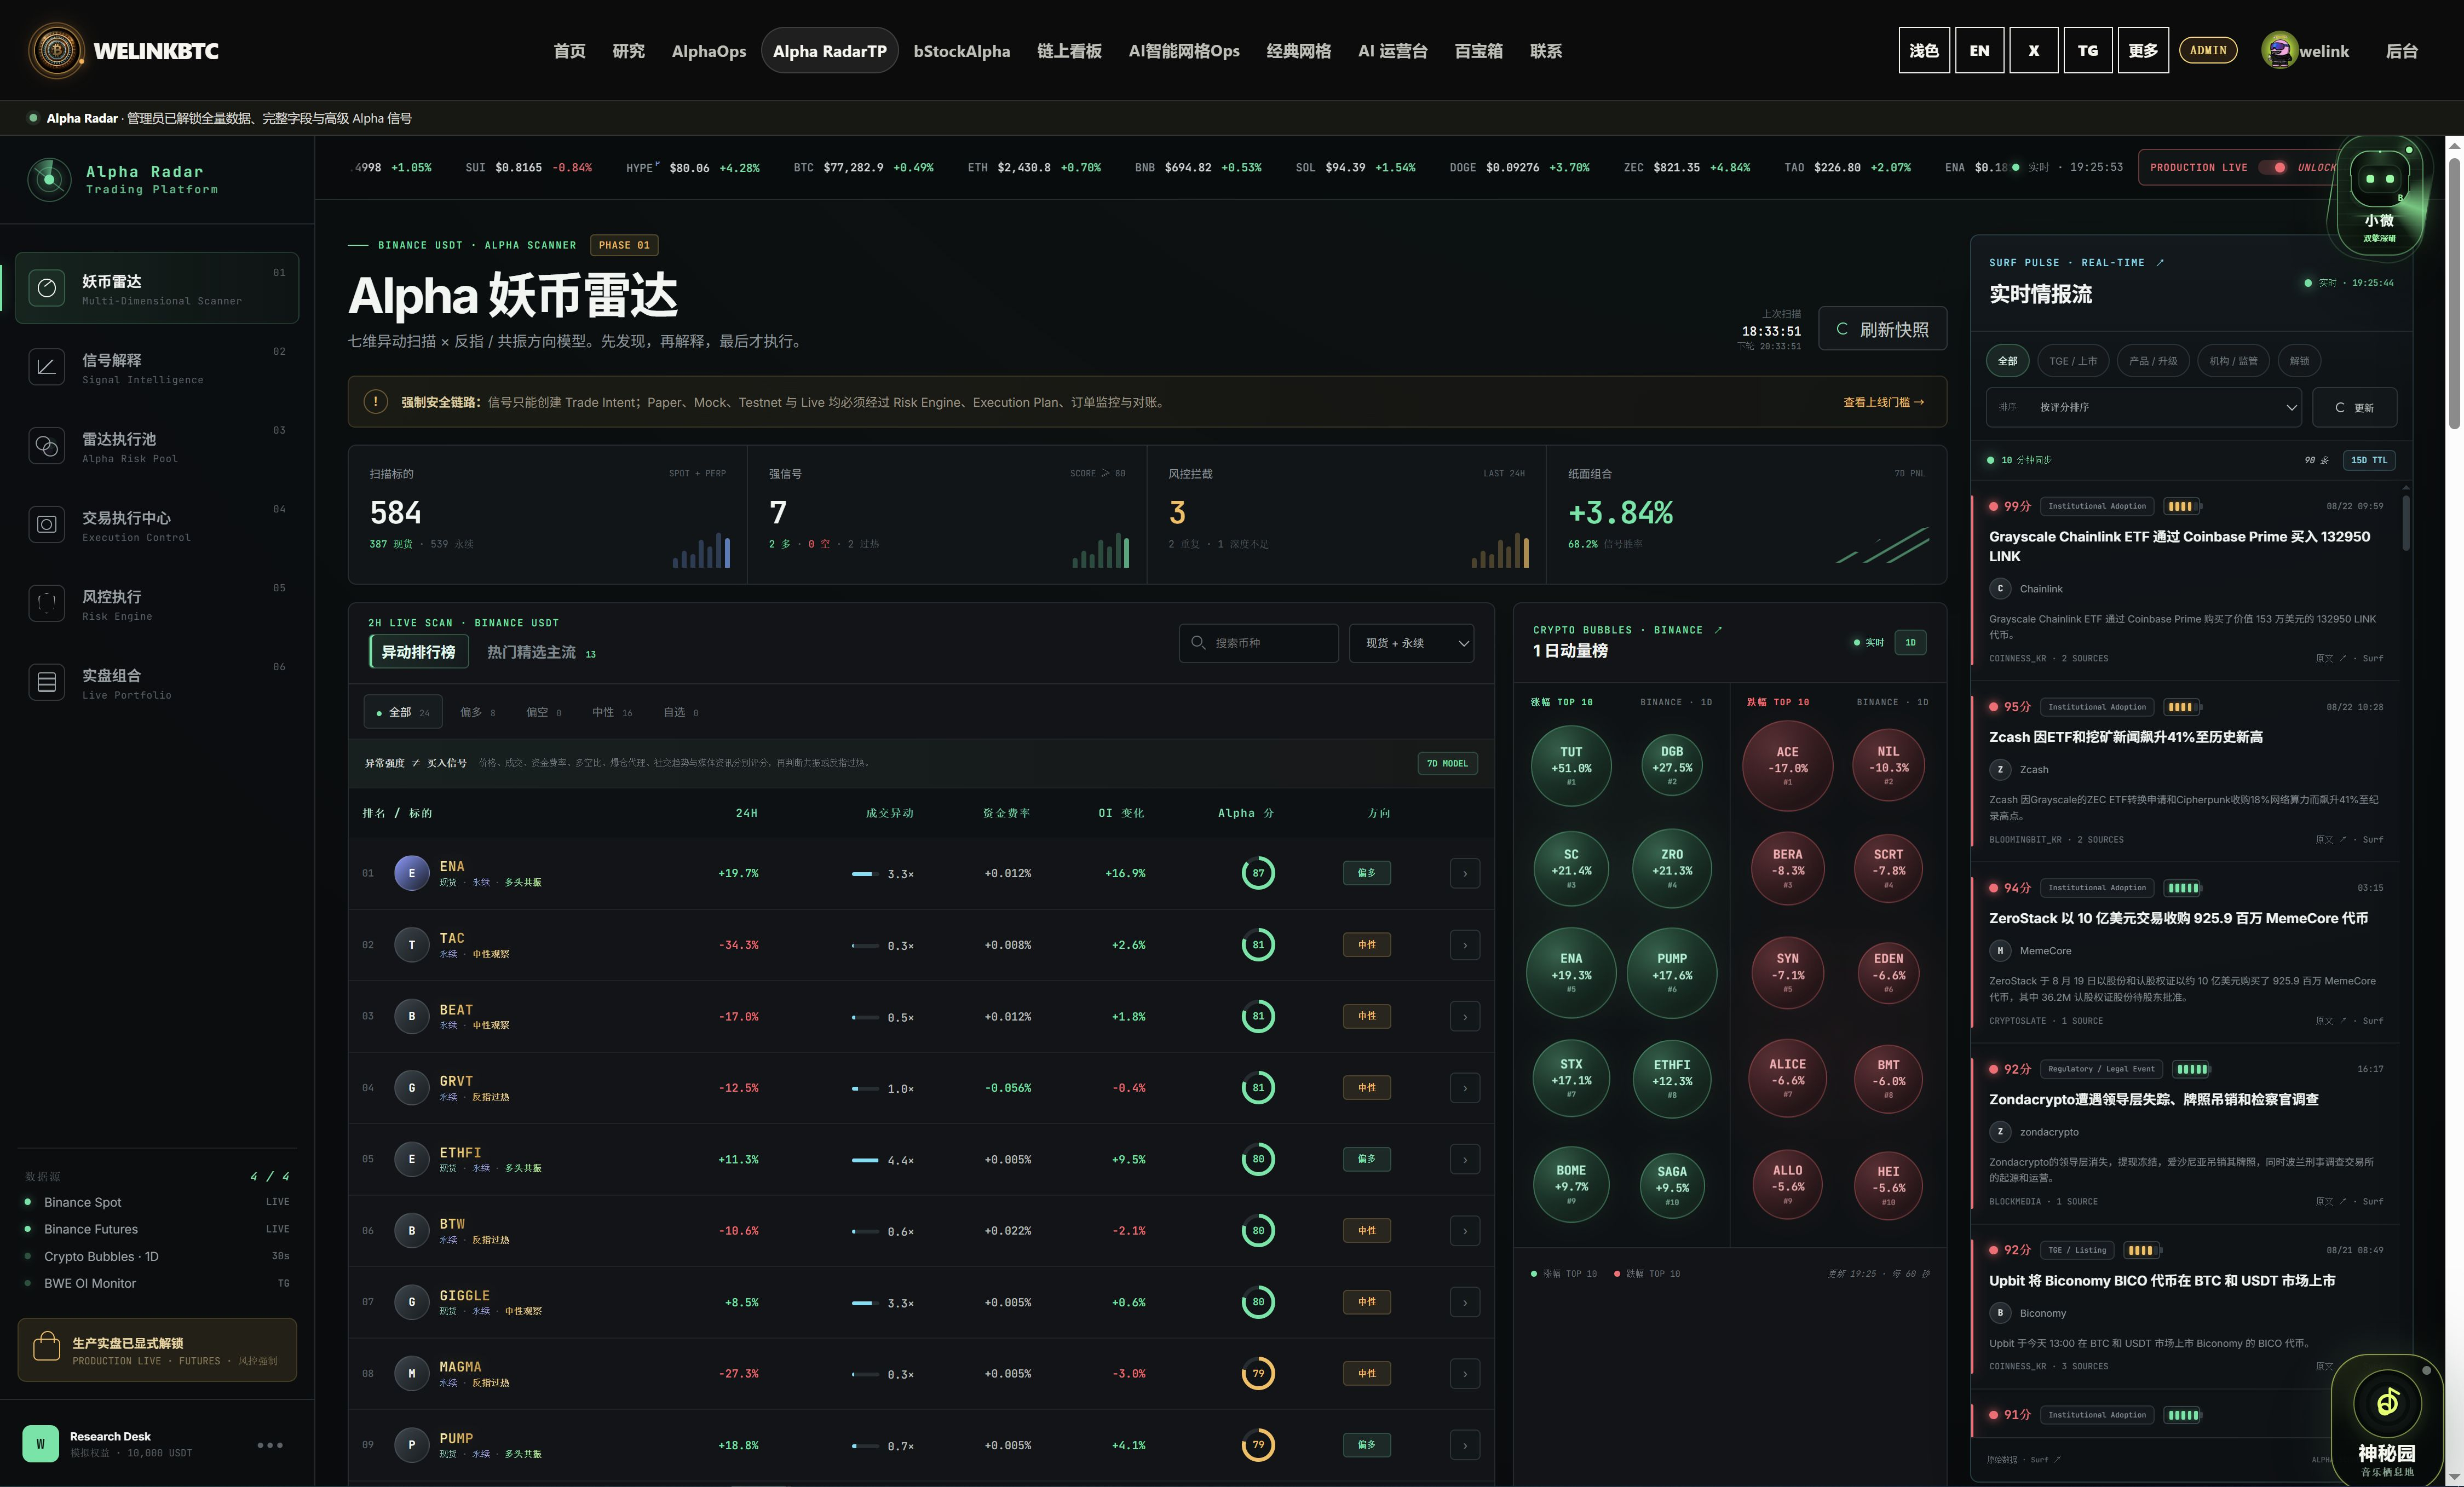This screenshot has width=2464, height=1487.
Task: Open 雷达执行池 via its pool icon
Action: coord(46,446)
